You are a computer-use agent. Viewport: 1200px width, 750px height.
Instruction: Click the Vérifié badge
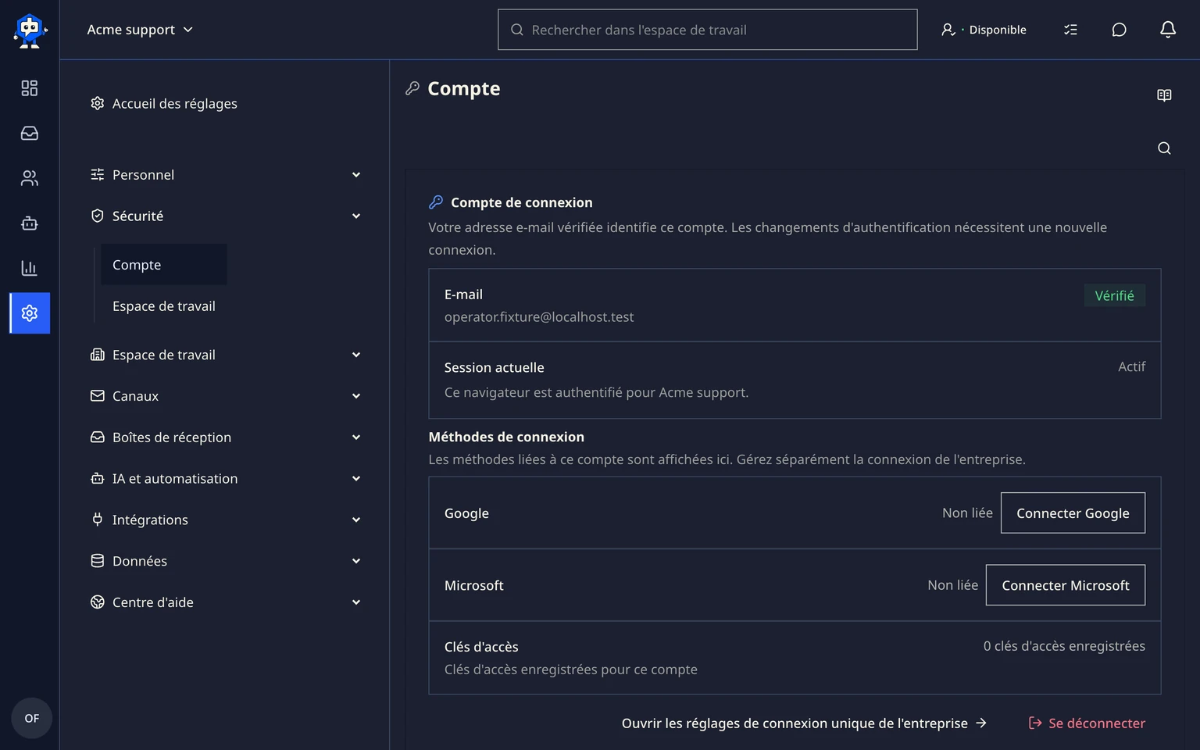point(1114,295)
